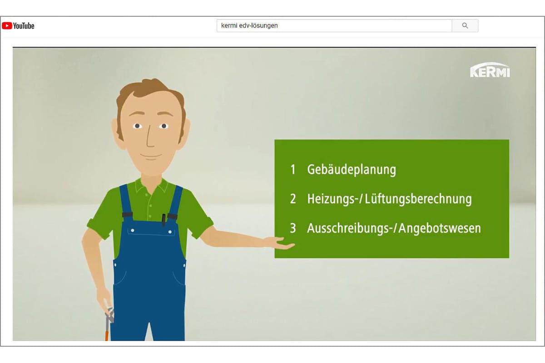Click the search field containing 'kermi edv-lösungen'
The width and height of the screenshot is (545, 363).
[334, 26]
